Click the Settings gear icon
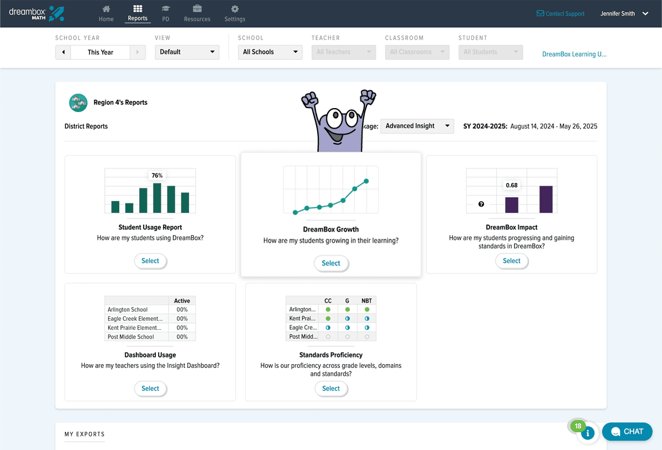The image size is (662, 450). (235, 9)
